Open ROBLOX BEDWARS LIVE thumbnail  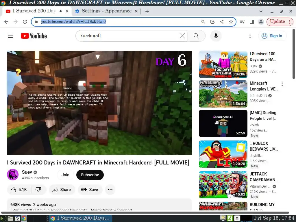click(x=223, y=154)
